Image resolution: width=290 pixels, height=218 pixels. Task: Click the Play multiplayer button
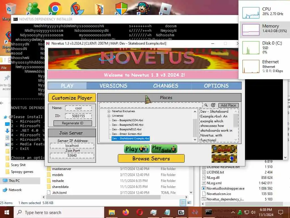[137, 149]
